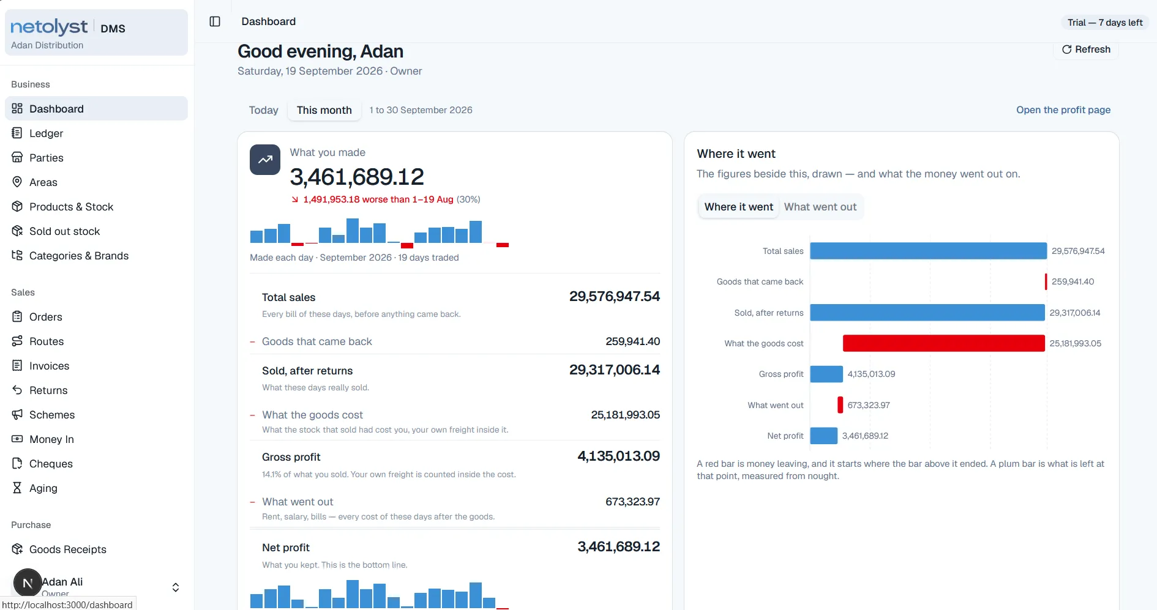Click the '1 to 30 September 2026' date range
Viewport: 1157px width, 610px height.
(421, 110)
